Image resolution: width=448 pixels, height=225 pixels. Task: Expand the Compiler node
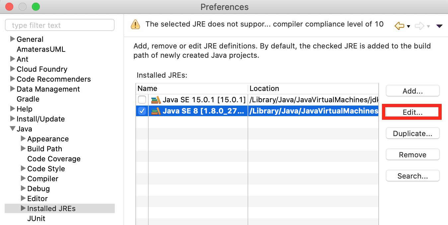[x=23, y=178]
